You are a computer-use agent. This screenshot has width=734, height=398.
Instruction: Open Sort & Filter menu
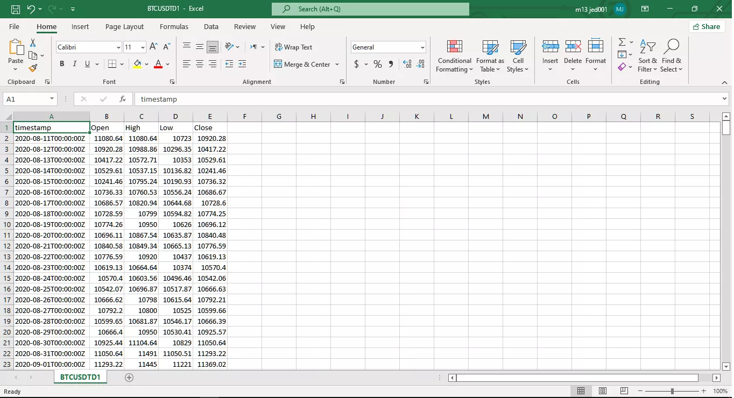tap(648, 55)
